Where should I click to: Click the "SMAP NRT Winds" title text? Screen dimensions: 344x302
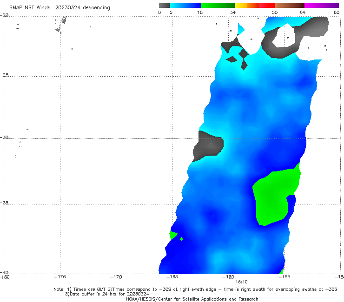click(x=30, y=7)
